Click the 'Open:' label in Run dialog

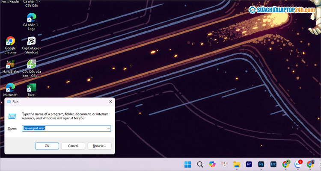[12, 128]
